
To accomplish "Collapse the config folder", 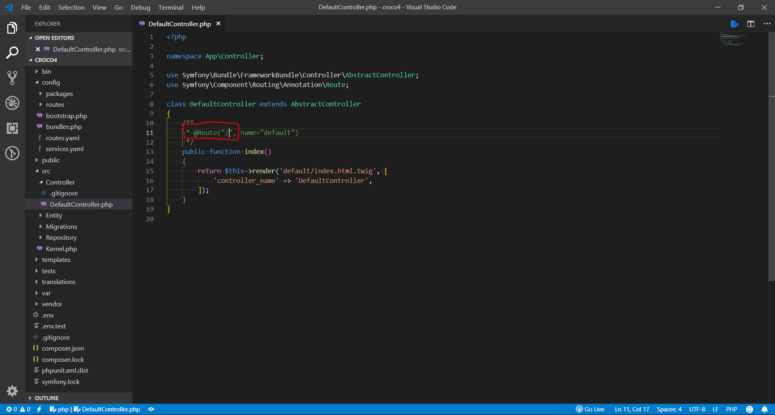I will [79, 83].
